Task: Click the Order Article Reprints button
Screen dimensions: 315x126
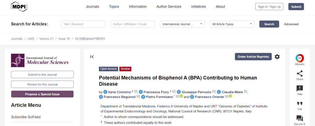Action: point(253,57)
